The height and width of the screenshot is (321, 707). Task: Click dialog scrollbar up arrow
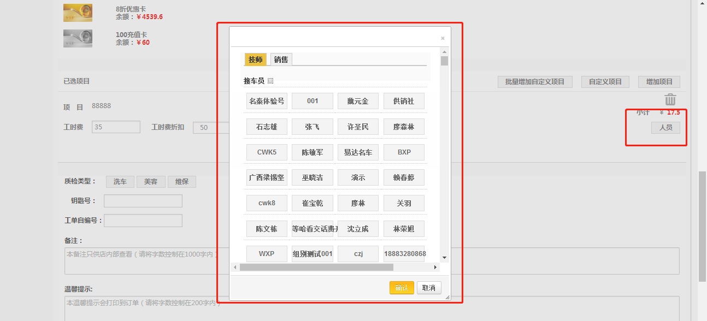(444, 52)
